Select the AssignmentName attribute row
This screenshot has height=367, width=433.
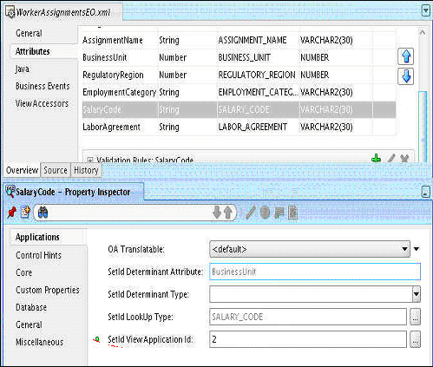click(239, 40)
